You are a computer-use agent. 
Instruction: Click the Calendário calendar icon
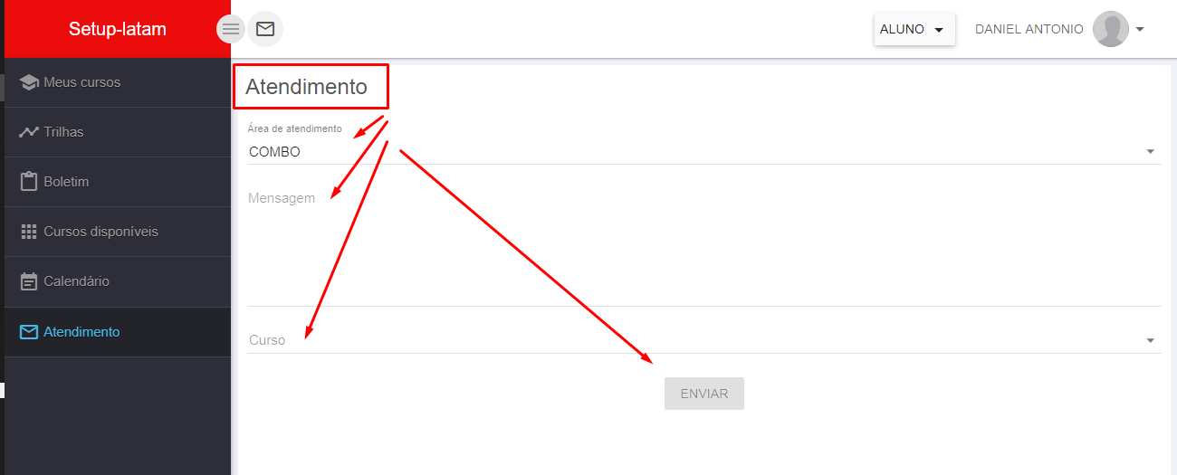coord(29,281)
